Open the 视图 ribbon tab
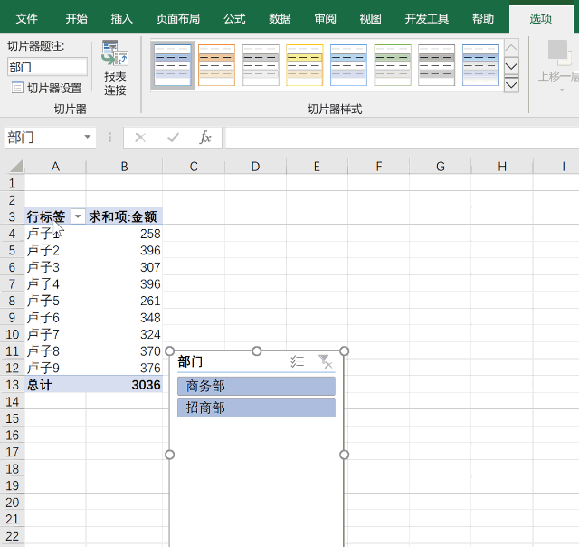The height and width of the screenshot is (547, 579). pyautogui.click(x=370, y=18)
